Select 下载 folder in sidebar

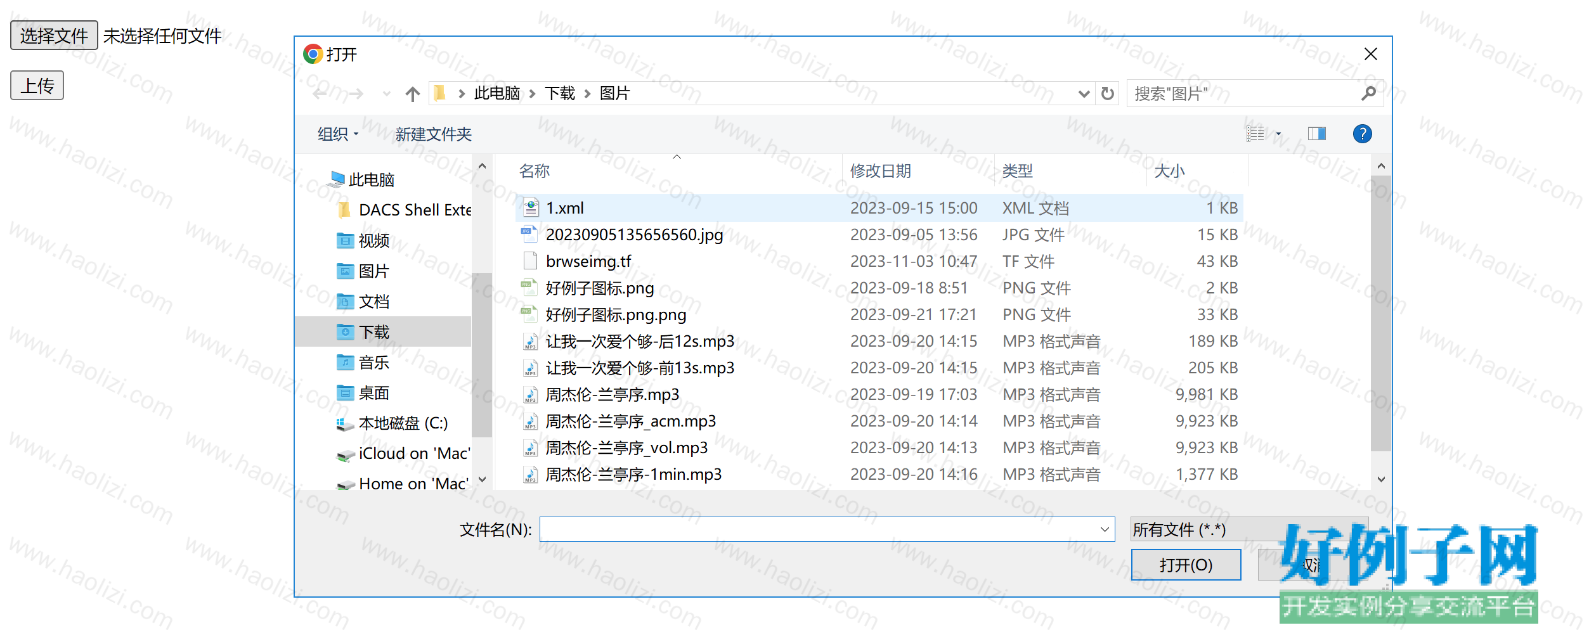pos(383,331)
